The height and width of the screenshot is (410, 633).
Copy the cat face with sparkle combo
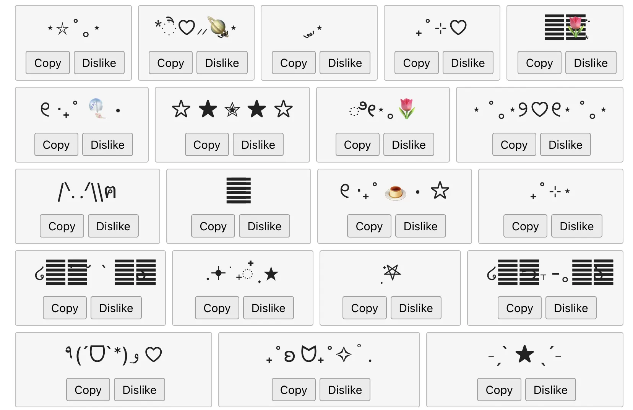[x=293, y=390]
